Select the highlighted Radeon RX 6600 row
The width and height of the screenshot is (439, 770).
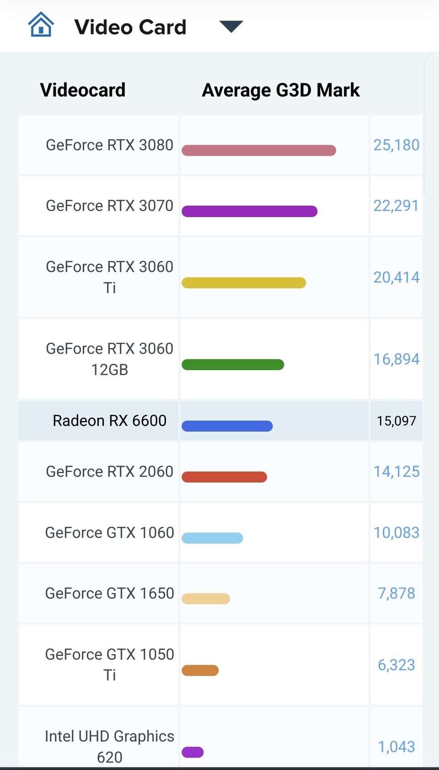click(x=110, y=421)
